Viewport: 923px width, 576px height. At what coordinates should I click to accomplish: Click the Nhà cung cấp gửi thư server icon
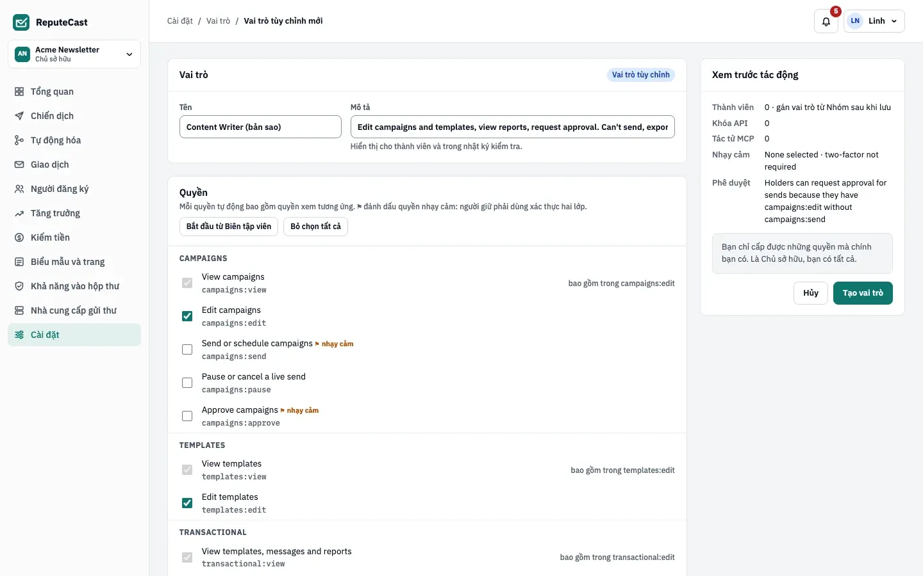coord(19,310)
